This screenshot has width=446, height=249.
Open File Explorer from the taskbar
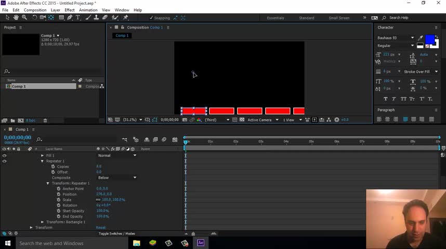pyautogui.click(x=137, y=243)
